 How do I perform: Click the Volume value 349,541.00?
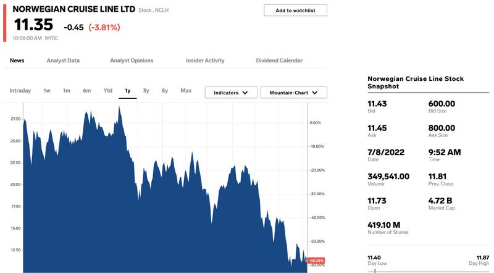click(388, 177)
